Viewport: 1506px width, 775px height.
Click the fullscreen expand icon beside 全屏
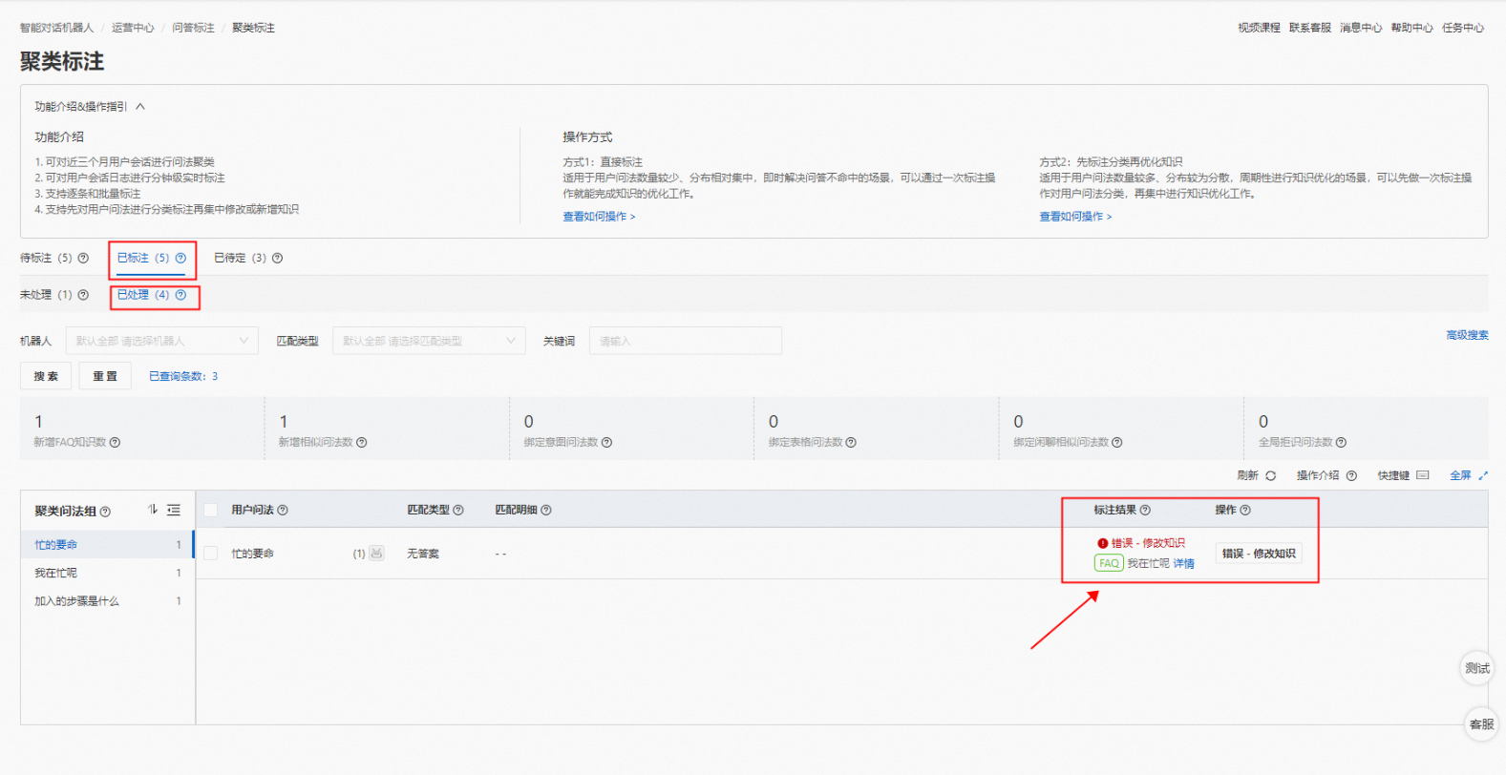[x=1483, y=475]
